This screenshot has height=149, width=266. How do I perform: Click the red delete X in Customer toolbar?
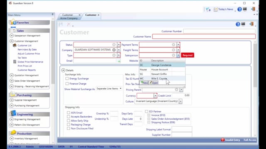69,24
